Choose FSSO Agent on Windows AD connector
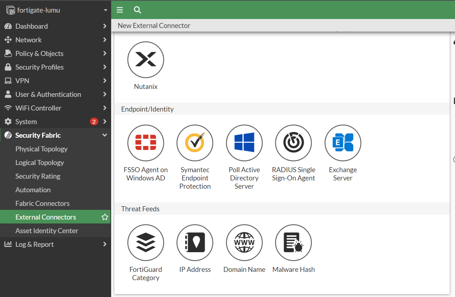This screenshot has height=297, width=455. coord(146,143)
